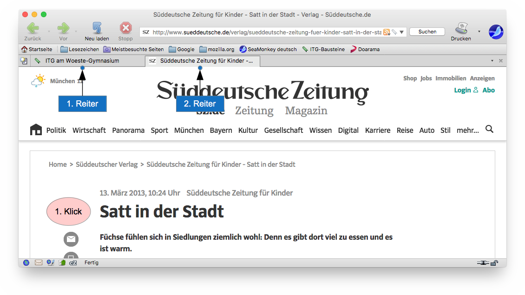525x295 pixels.
Task: Open the list-all-tabs dropdown arrow
Action: (x=492, y=60)
